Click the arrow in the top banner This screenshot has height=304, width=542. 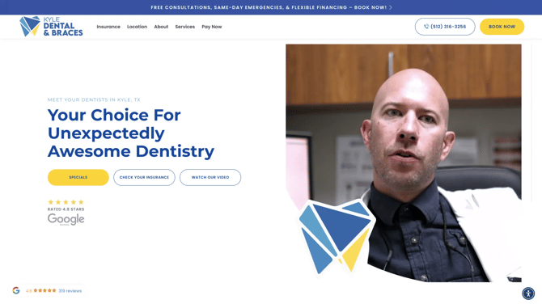coord(391,7)
